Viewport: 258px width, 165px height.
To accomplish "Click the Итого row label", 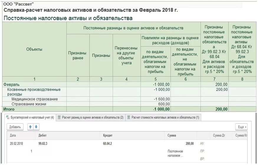I will click(x=9, y=109).
